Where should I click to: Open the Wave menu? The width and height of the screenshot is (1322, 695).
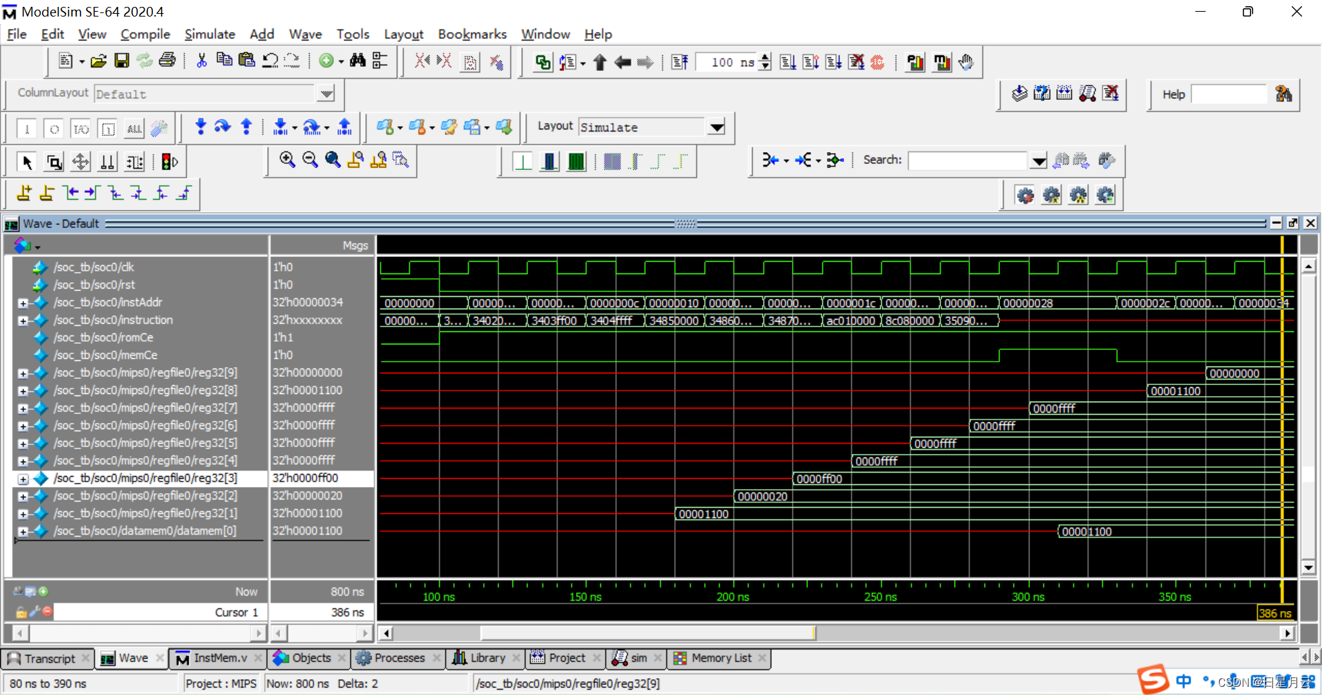click(x=305, y=34)
